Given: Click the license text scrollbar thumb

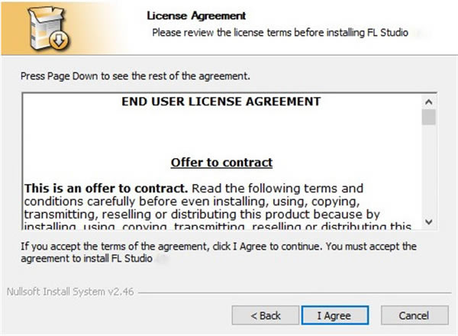Looking at the screenshot, I should pyautogui.click(x=429, y=117).
